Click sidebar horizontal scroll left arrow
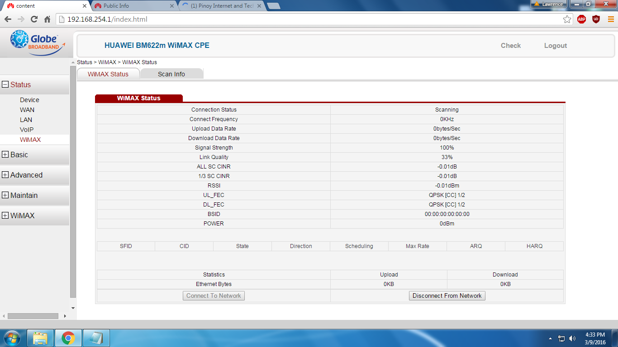Image resolution: width=618 pixels, height=347 pixels. pos(4,316)
